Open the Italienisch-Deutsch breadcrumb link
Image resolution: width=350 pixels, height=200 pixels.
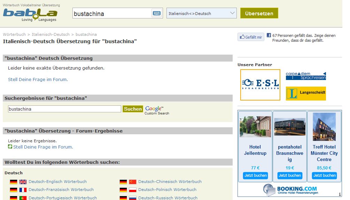[x=50, y=34]
